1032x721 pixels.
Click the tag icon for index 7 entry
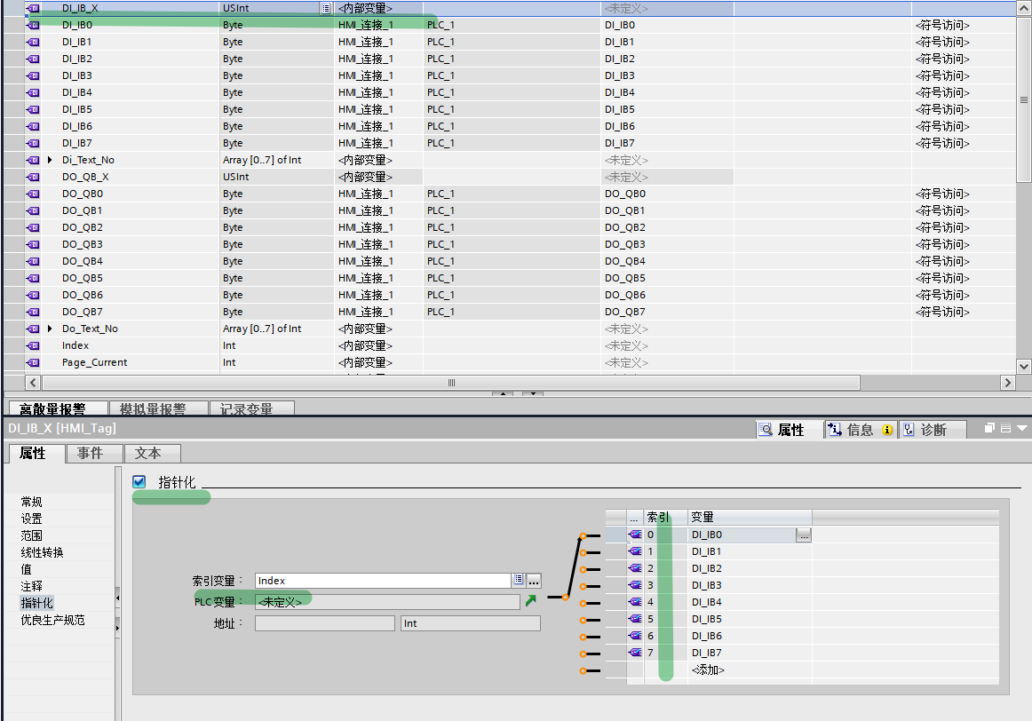click(x=635, y=653)
